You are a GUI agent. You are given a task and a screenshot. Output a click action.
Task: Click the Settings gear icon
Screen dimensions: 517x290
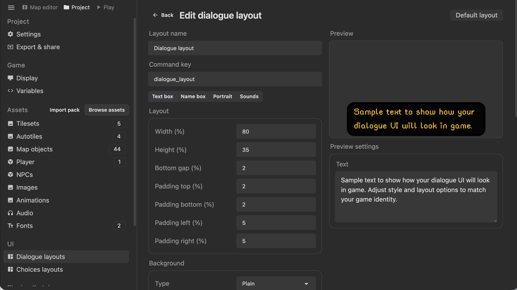(x=10, y=34)
